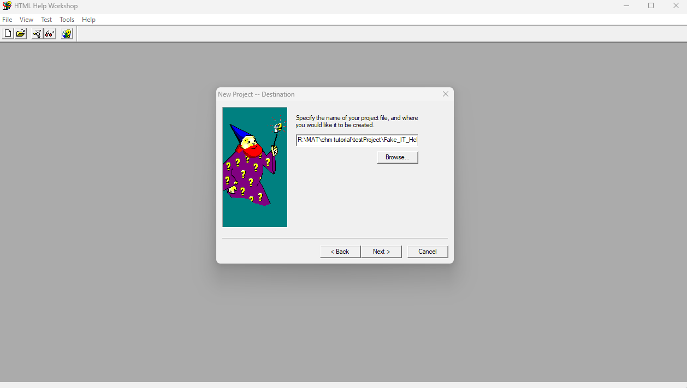Cancel the New Project wizard
The height and width of the screenshot is (388, 687).
click(428, 252)
